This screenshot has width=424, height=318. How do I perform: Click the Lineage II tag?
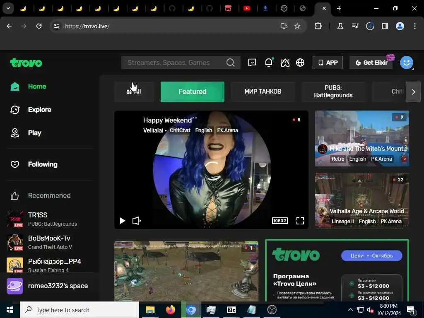(x=342, y=222)
